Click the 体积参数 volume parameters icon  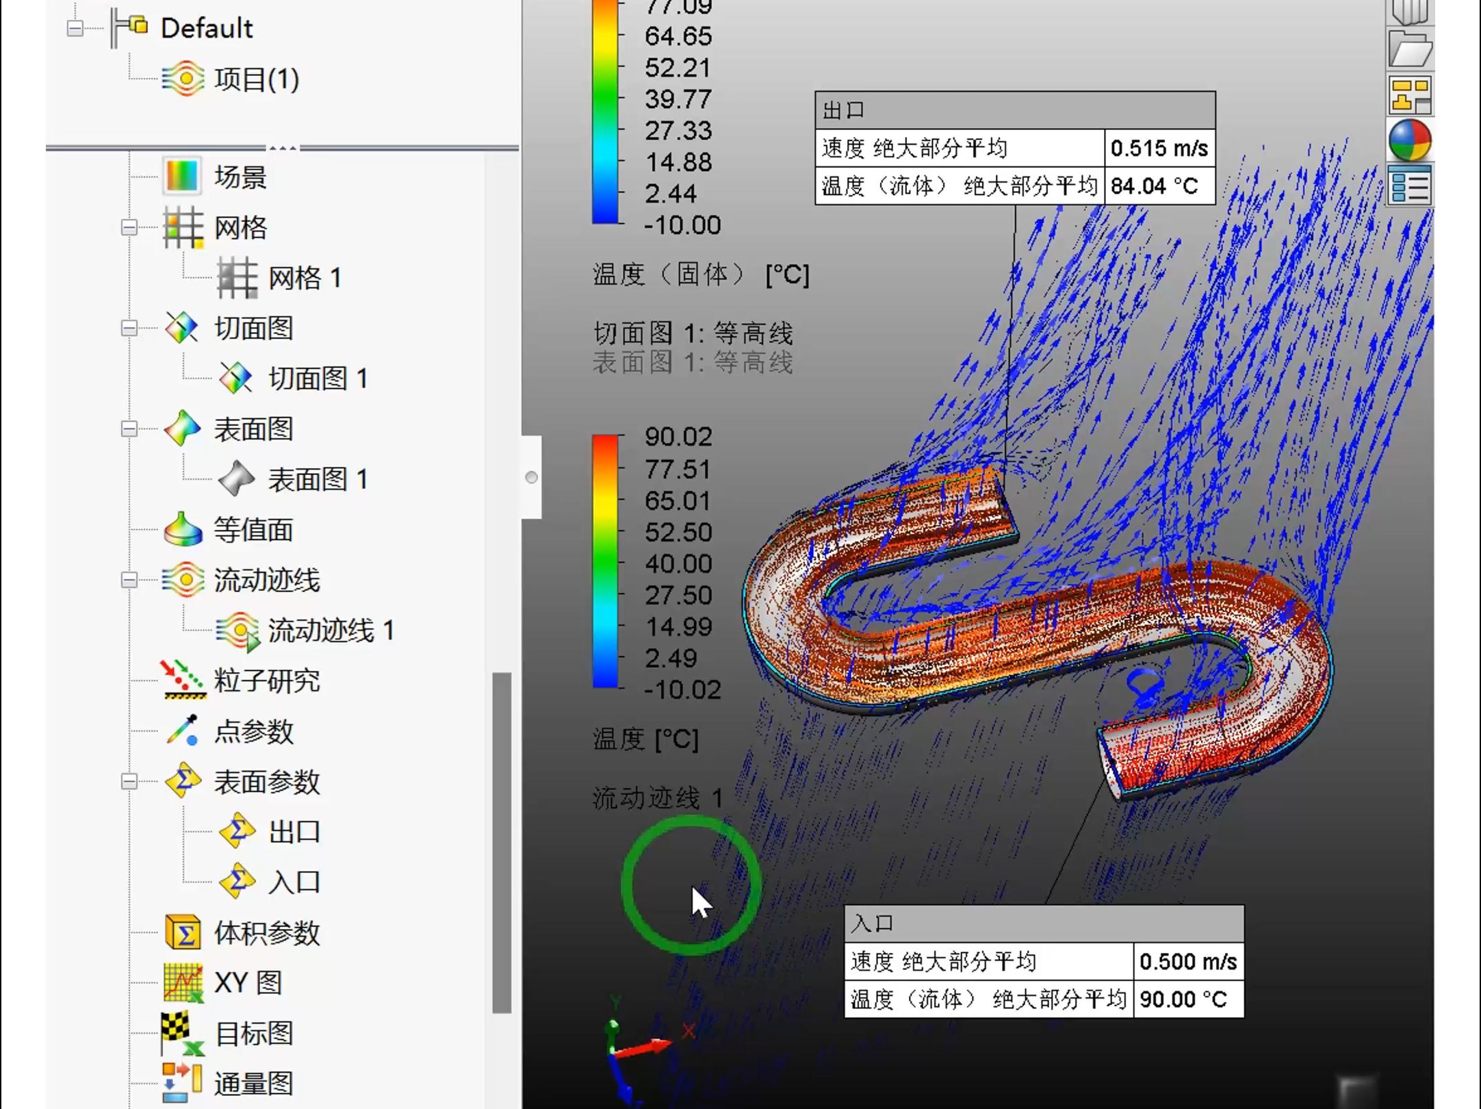pyautogui.click(x=183, y=932)
